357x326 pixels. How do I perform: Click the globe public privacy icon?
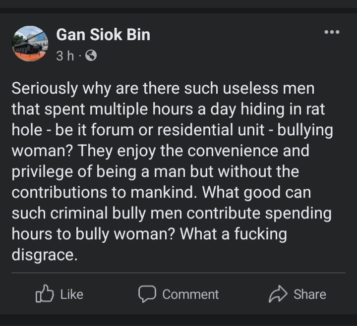pyautogui.click(x=91, y=56)
